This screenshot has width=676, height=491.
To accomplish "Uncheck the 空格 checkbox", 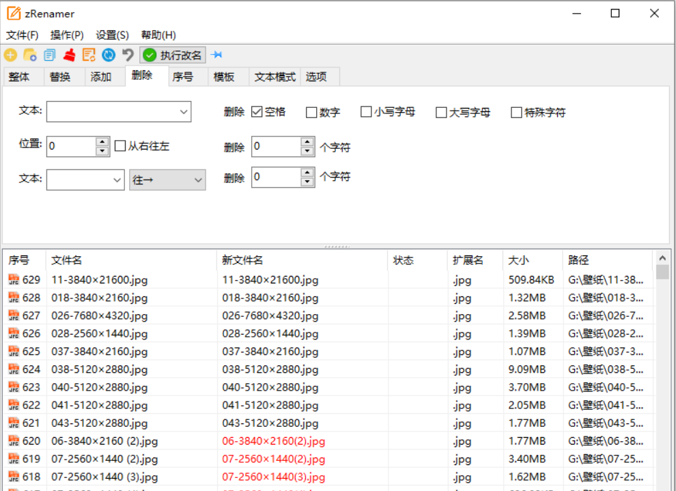I will (x=257, y=112).
